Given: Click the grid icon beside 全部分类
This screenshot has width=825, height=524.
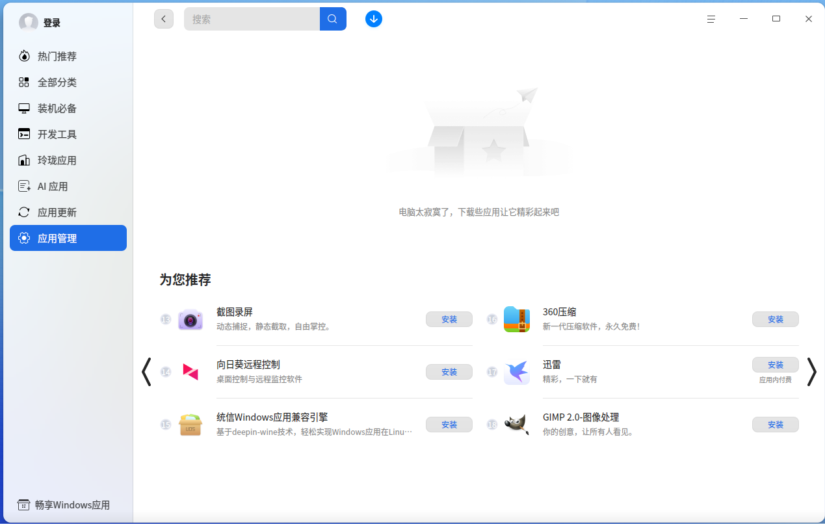Looking at the screenshot, I should (24, 83).
